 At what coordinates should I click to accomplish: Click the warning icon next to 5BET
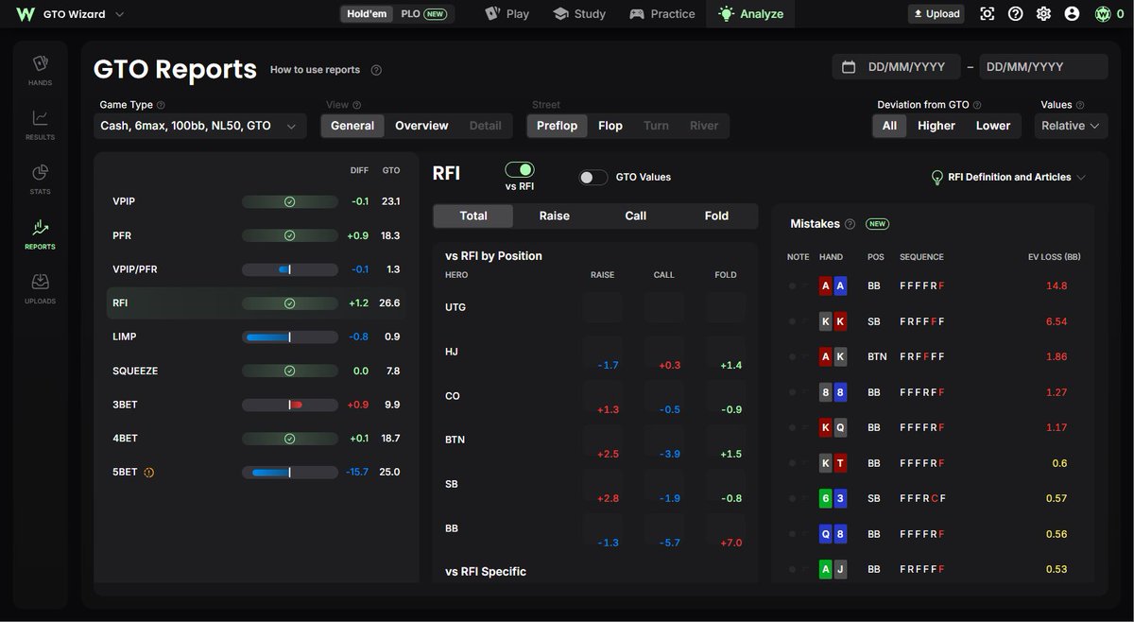(x=148, y=473)
